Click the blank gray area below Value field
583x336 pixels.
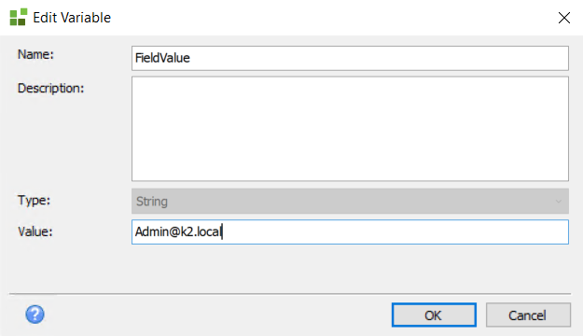pos(290,269)
